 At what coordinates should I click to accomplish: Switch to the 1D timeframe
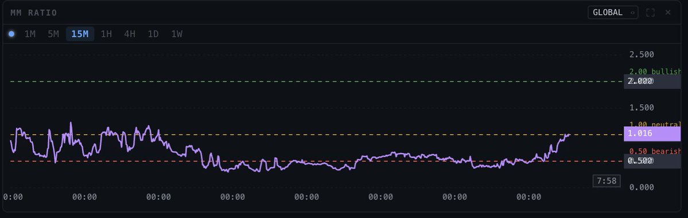click(153, 34)
